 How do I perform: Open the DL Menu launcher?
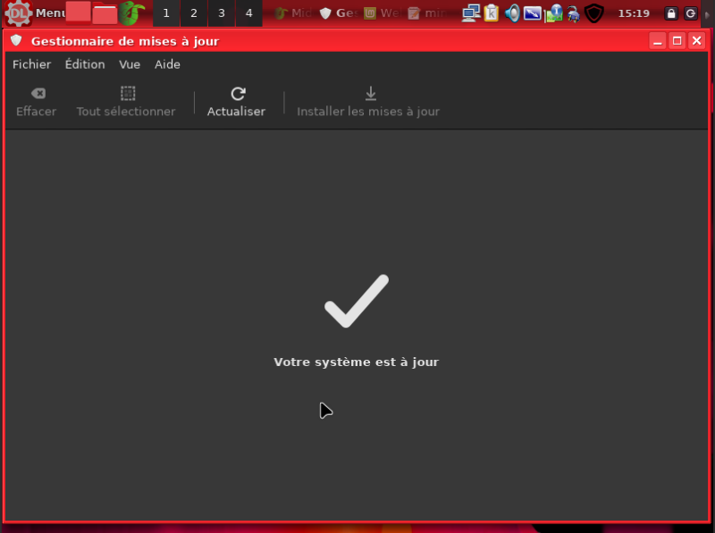(18, 13)
